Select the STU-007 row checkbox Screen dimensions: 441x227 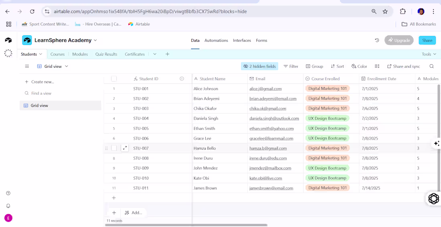tap(114, 148)
